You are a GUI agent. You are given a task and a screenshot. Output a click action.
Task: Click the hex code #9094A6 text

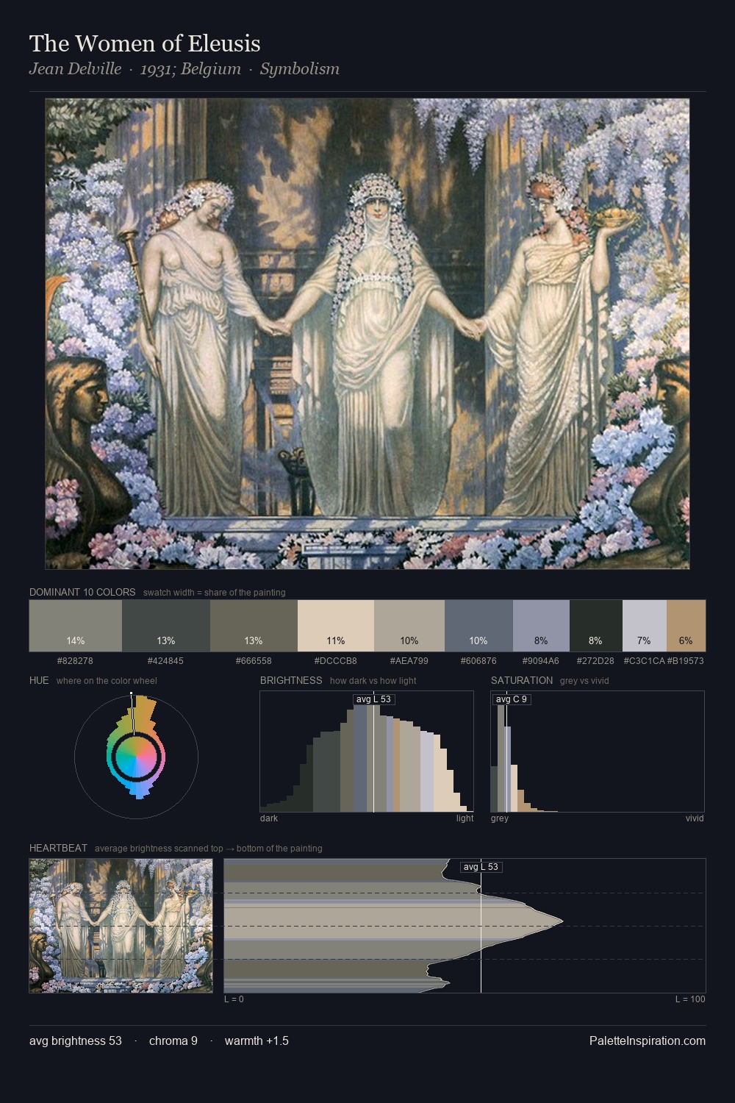point(541,661)
